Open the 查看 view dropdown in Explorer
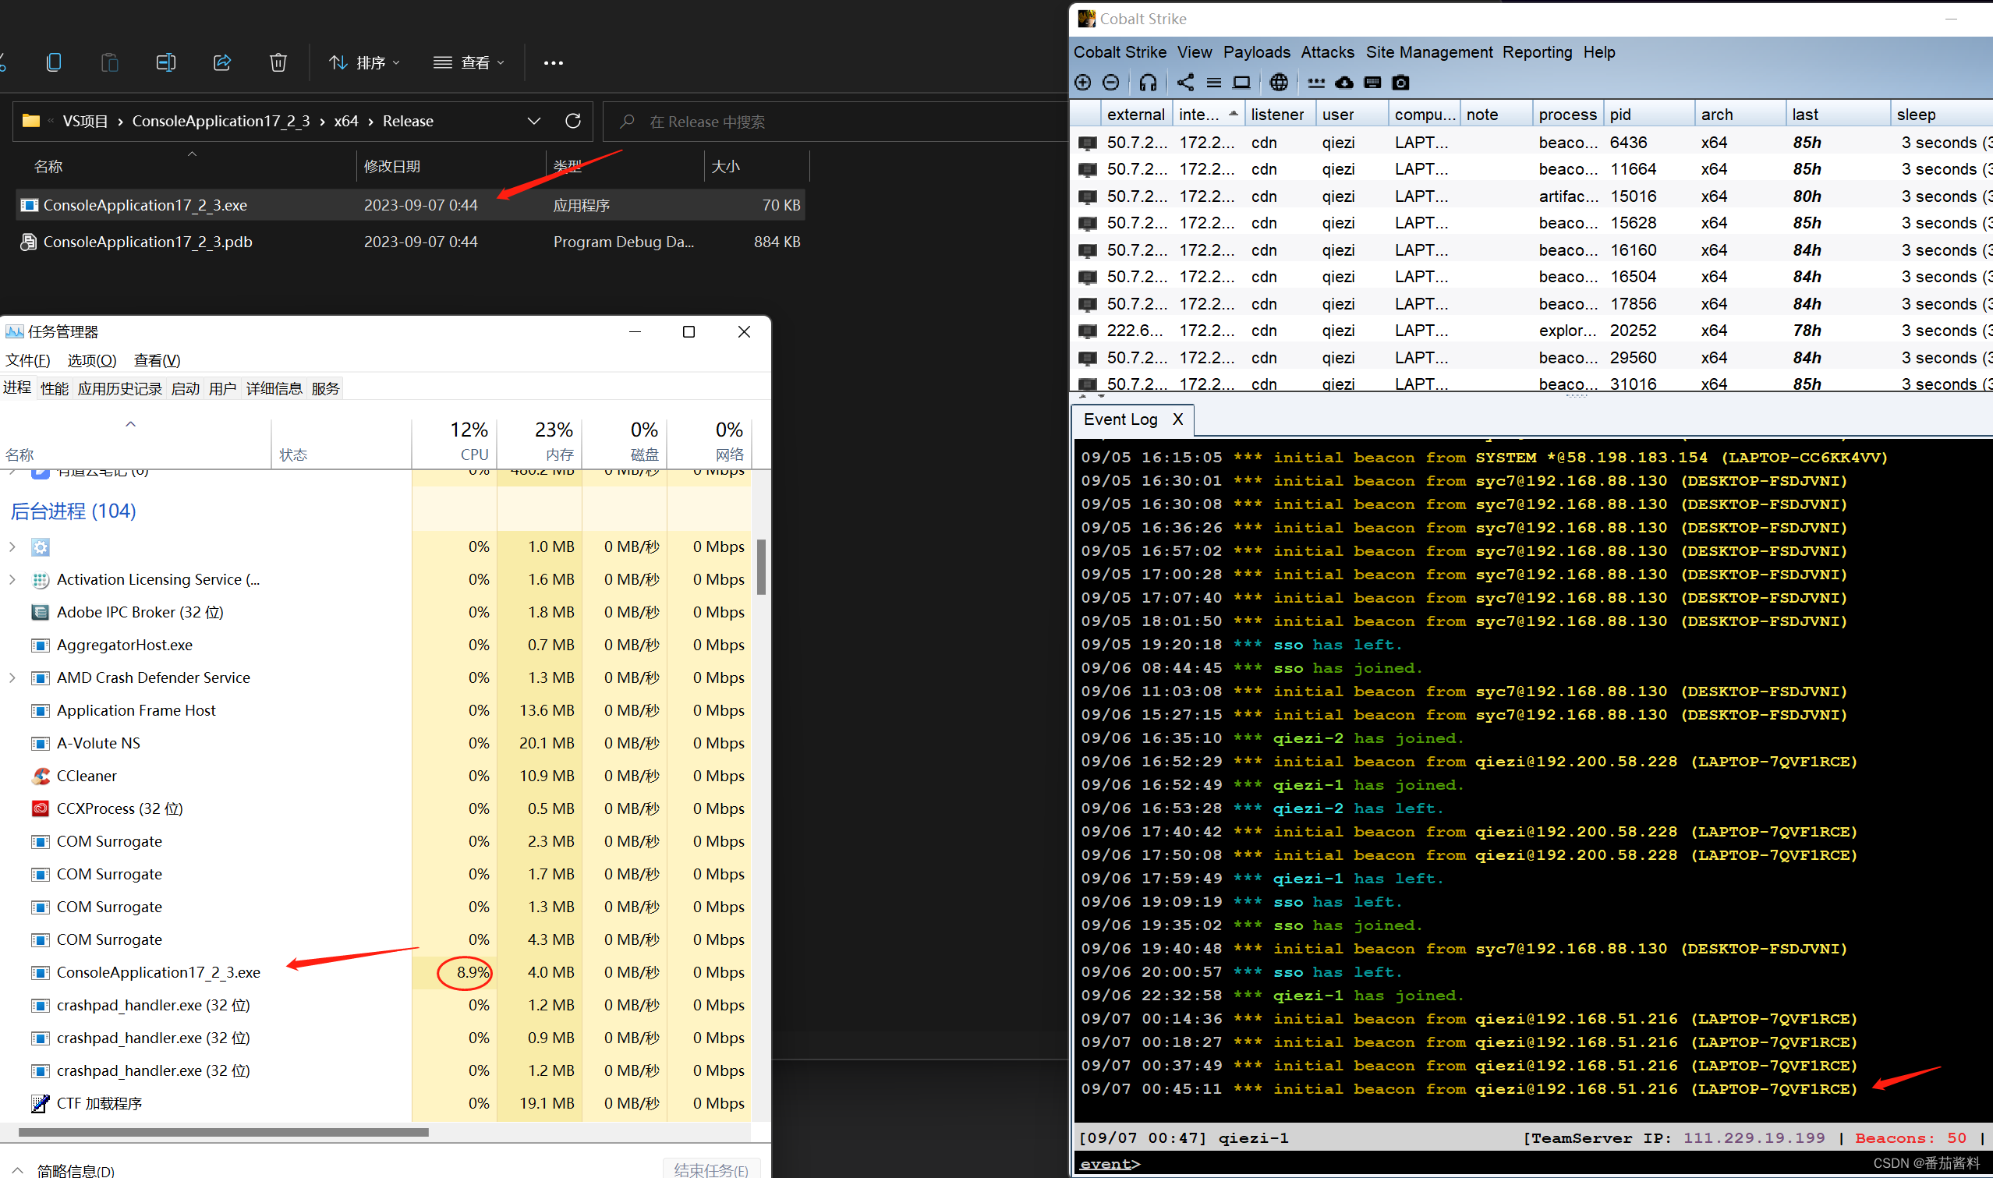 [x=469, y=62]
